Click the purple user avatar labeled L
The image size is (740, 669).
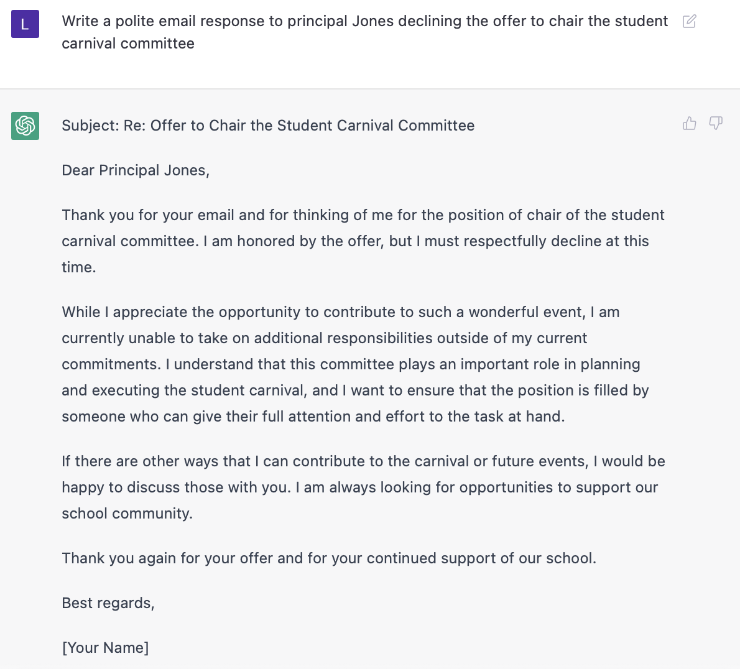point(25,24)
